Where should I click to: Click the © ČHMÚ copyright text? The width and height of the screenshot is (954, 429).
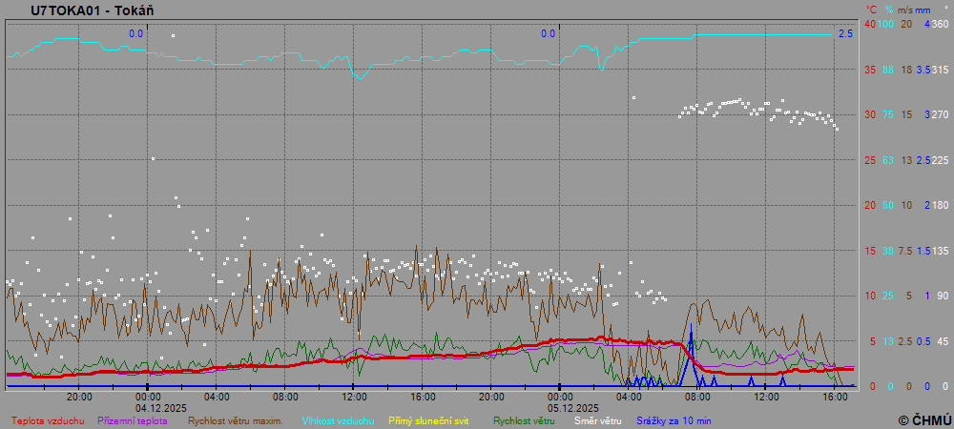tap(924, 419)
